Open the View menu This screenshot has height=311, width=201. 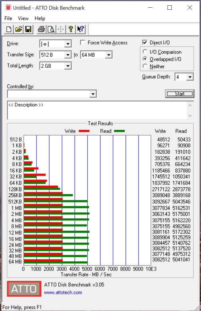[x=23, y=18]
